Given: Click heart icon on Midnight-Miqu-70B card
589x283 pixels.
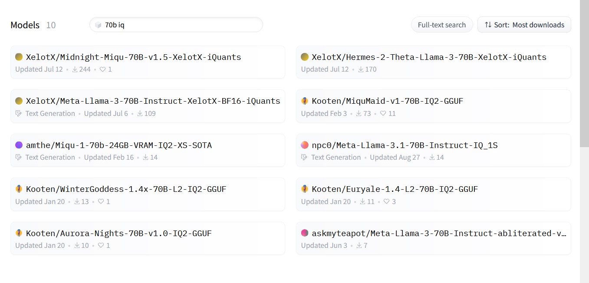Looking at the screenshot, I should click(x=103, y=69).
